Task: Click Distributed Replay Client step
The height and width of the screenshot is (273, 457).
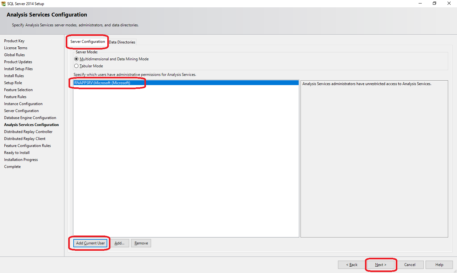Action: 25,139
